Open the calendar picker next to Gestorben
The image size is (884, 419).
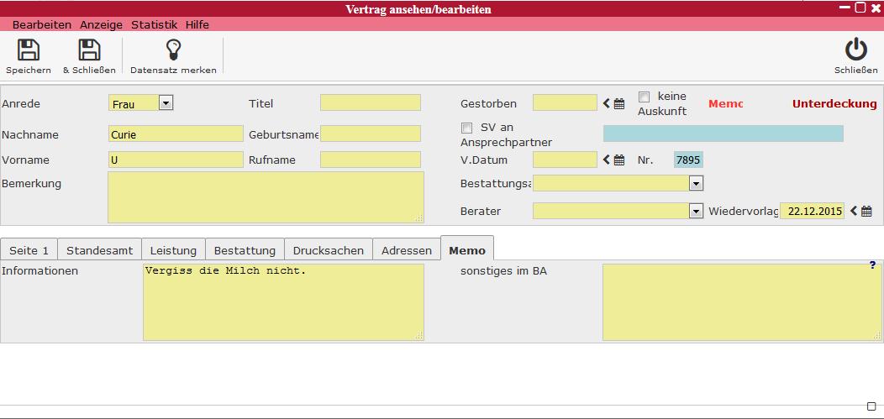(x=618, y=104)
